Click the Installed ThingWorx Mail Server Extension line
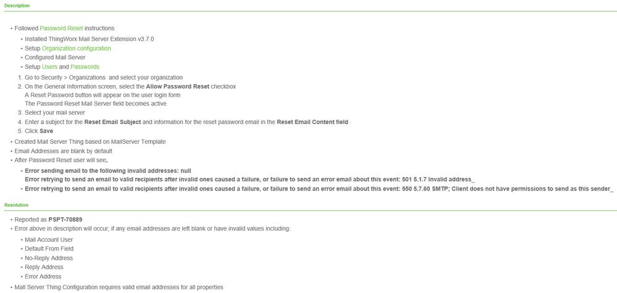Image resolution: width=617 pixels, height=293 pixels. coord(90,39)
